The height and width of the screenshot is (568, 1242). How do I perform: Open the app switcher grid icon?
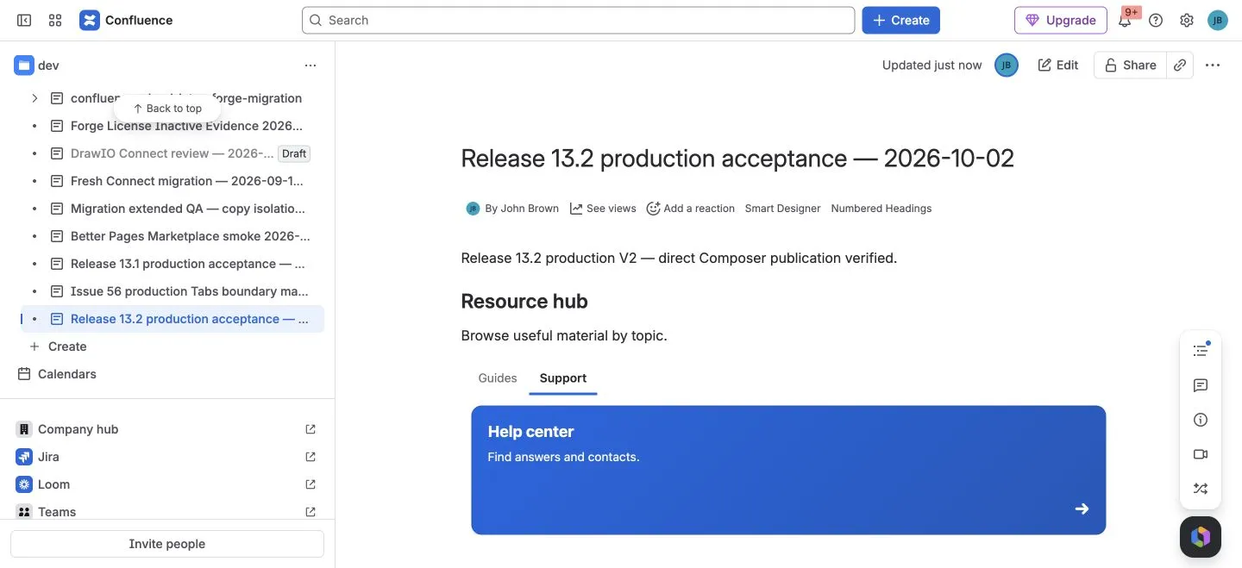[x=55, y=20]
